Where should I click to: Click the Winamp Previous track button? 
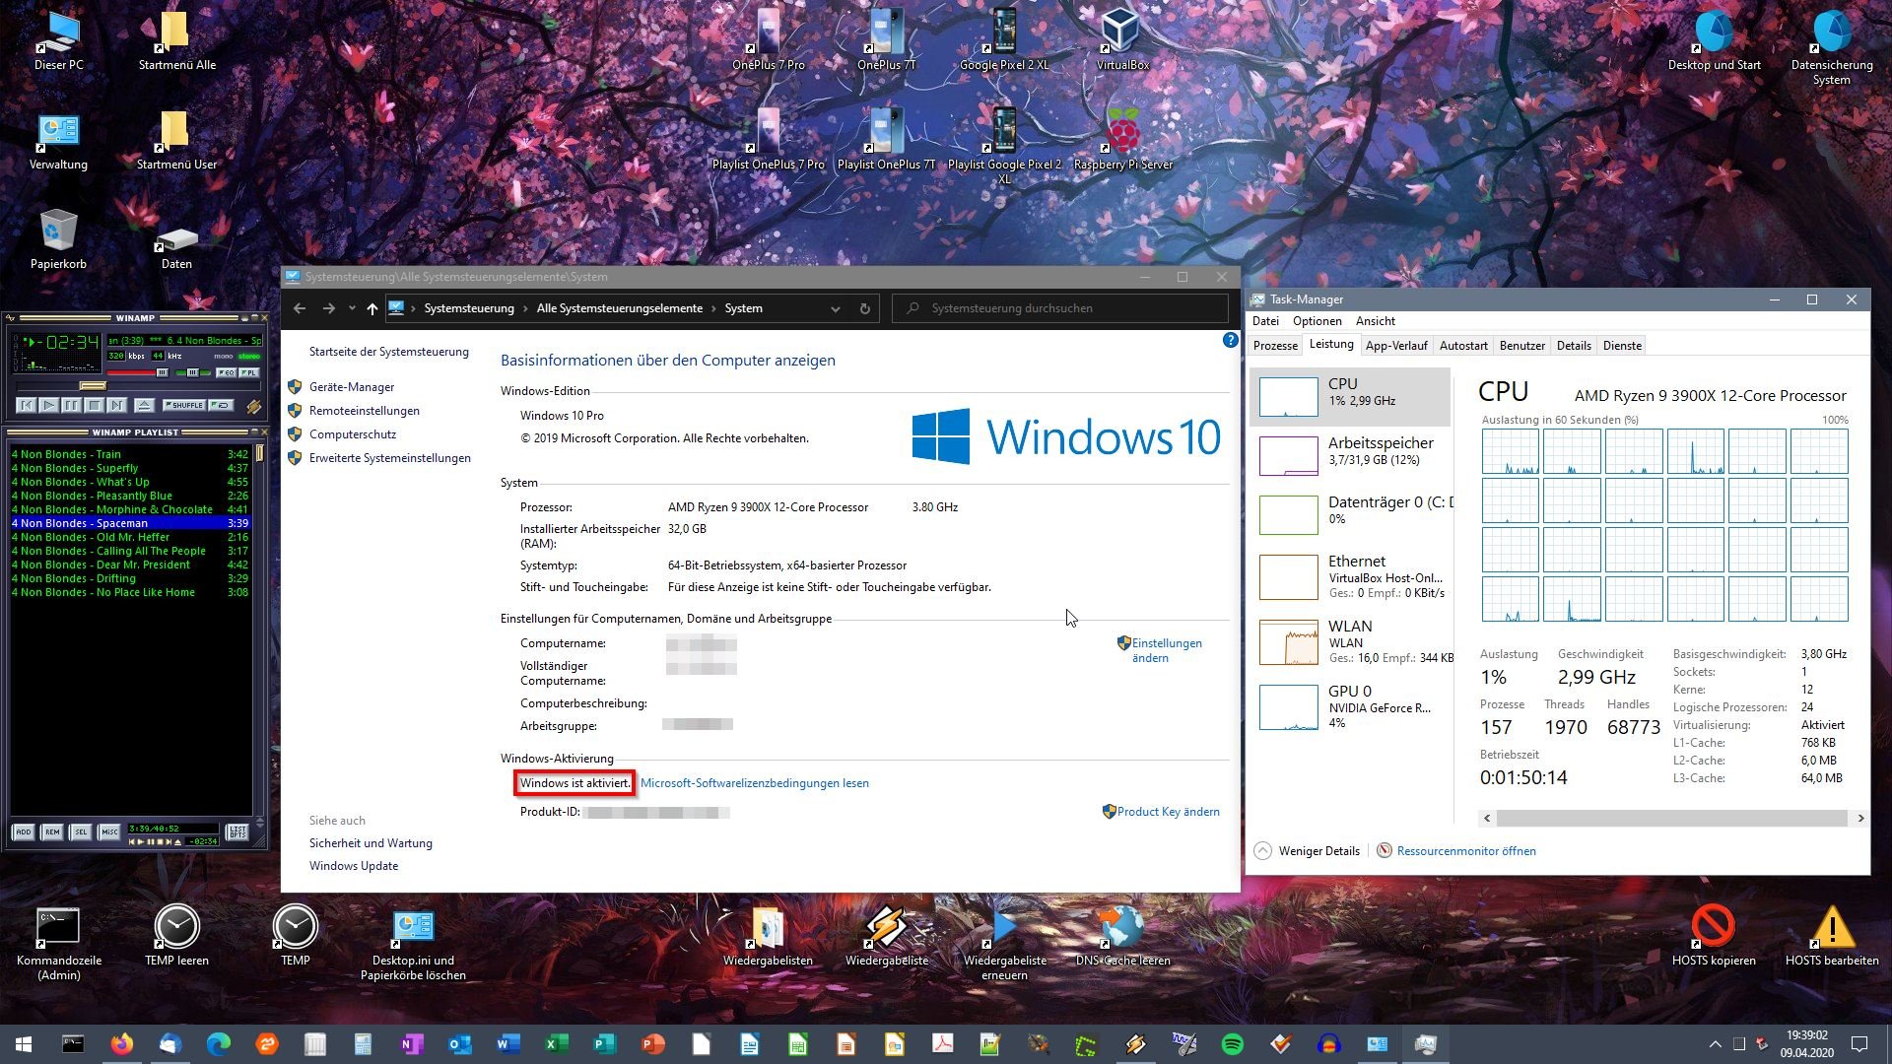(27, 405)
